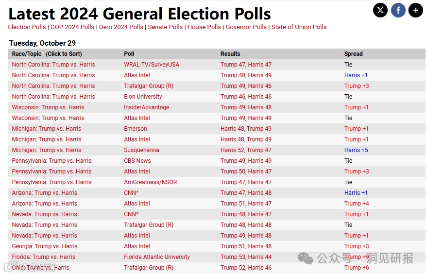
Task: Select Georgia: Trump vs. Harris race
Action: [x=45, y=246]
